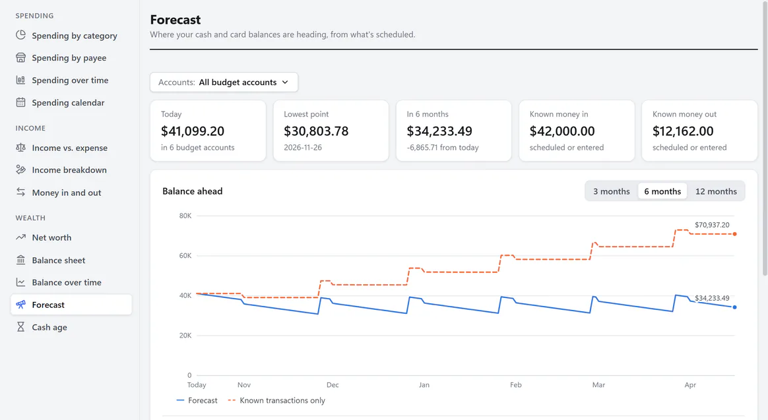Image resolution: width=768 pixels, height=420 pixels.
Task: Click the calendar icon beside Spending calendar
Action: click(x=20, y=102)
